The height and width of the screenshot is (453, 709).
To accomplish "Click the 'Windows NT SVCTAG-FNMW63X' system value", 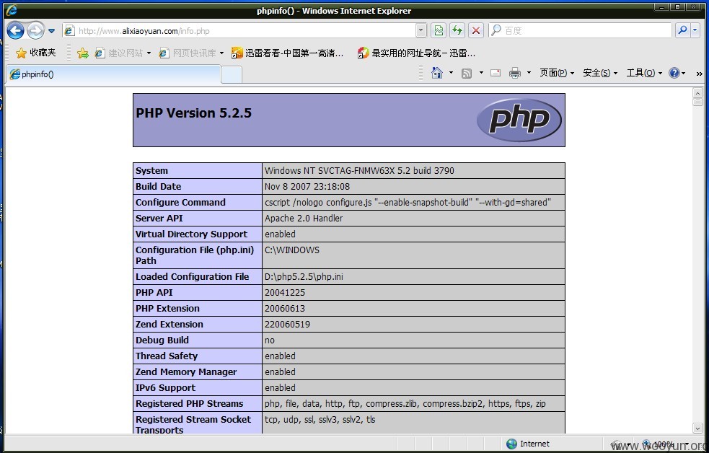I will pyautogui.click(x=359, y=170).
